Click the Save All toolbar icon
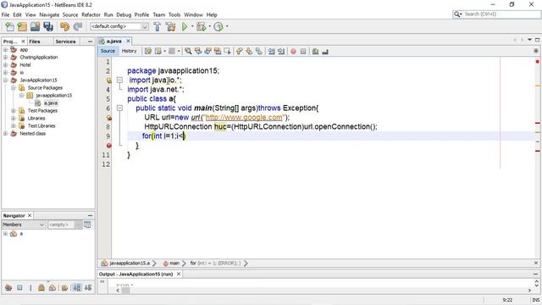Viewport: 542px width, 305px height. click(x=48, y=26)
